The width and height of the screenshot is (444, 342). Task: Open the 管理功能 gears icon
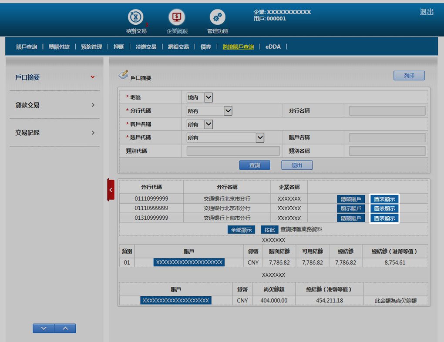pos(218,17)
